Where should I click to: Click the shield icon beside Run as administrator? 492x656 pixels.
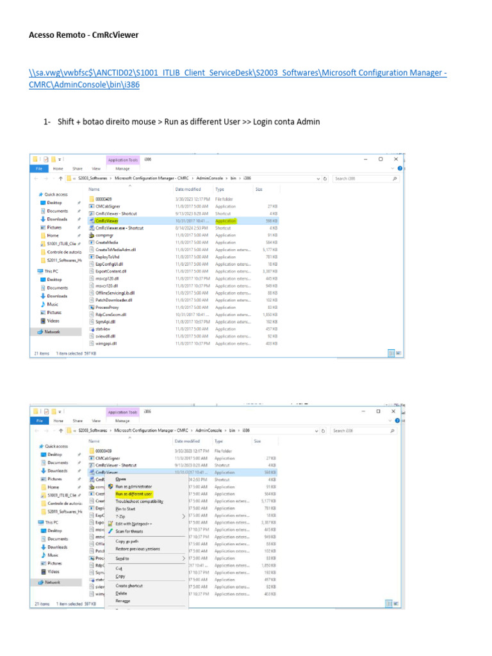coord(110,487)
